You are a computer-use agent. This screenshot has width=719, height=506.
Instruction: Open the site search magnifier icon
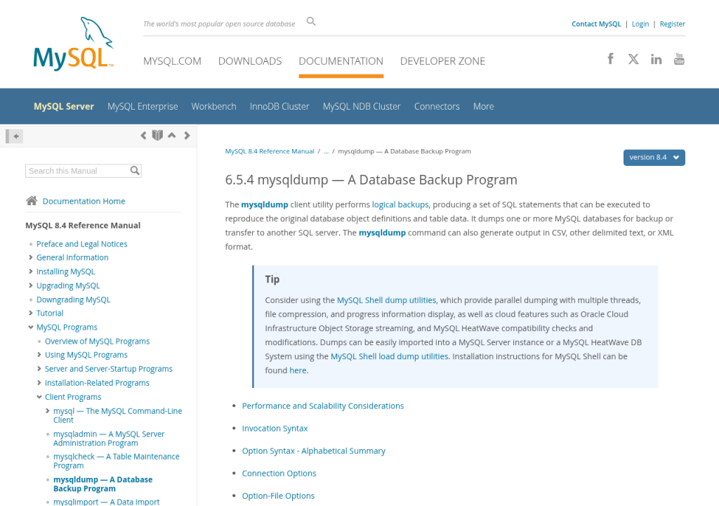pyautogui.click(x=311, y=22)
